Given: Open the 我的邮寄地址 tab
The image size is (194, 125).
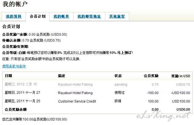Looking at the screenshot, I should click(89, 16).
